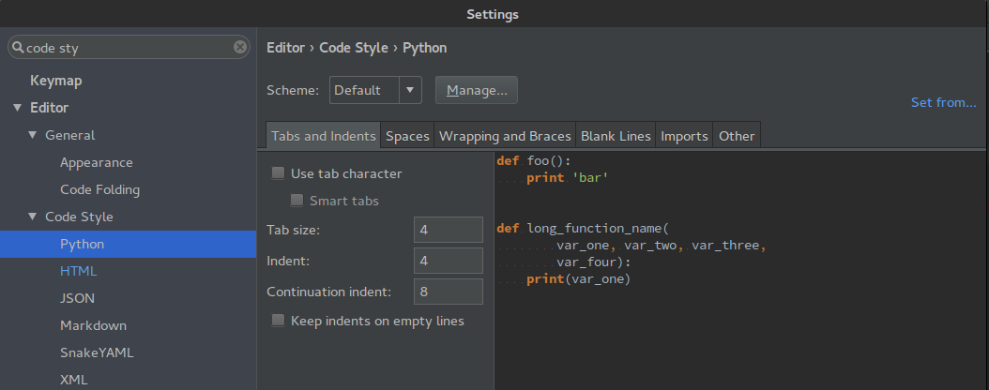The height and width of the screenshot is (390, 989).
Task: Collapse the Editor tree node
Action: 17,108
